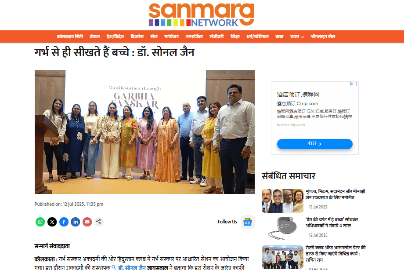Follow on Google News icon
This screenshot has height=270, width=404.
(x=248, y=222)
